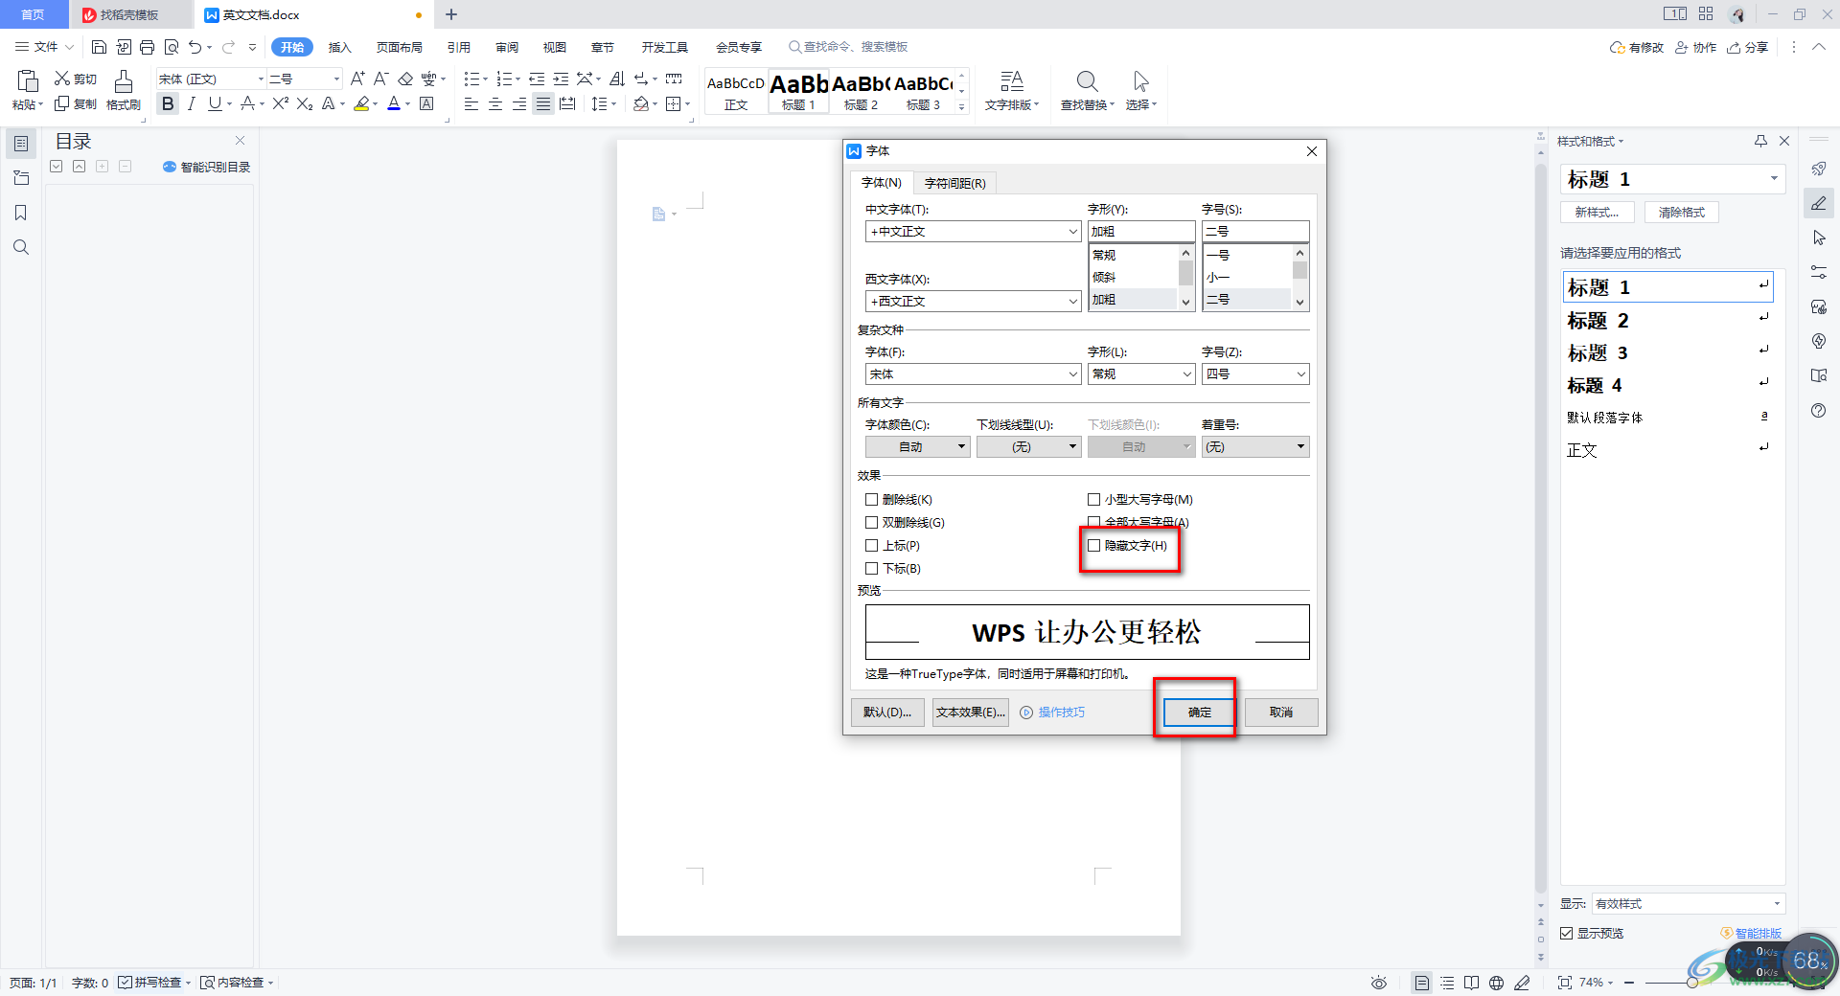Click the Bulleted list icon

click(471, 79)
